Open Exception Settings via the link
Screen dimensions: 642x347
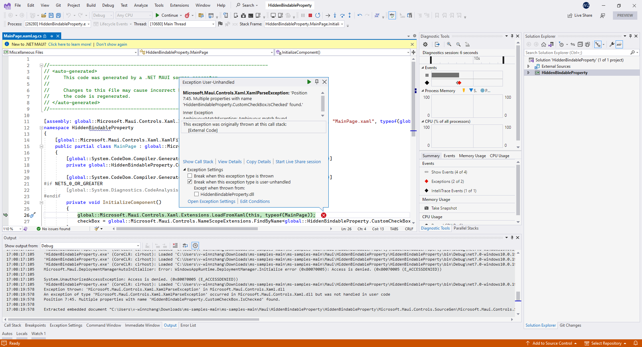[211, 201]
